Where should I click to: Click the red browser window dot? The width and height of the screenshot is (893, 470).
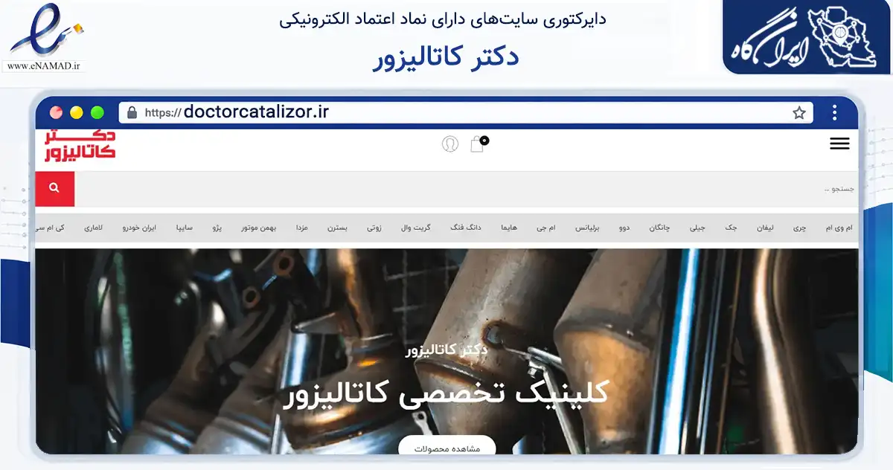pyautogui.click(x=56, y=113)
